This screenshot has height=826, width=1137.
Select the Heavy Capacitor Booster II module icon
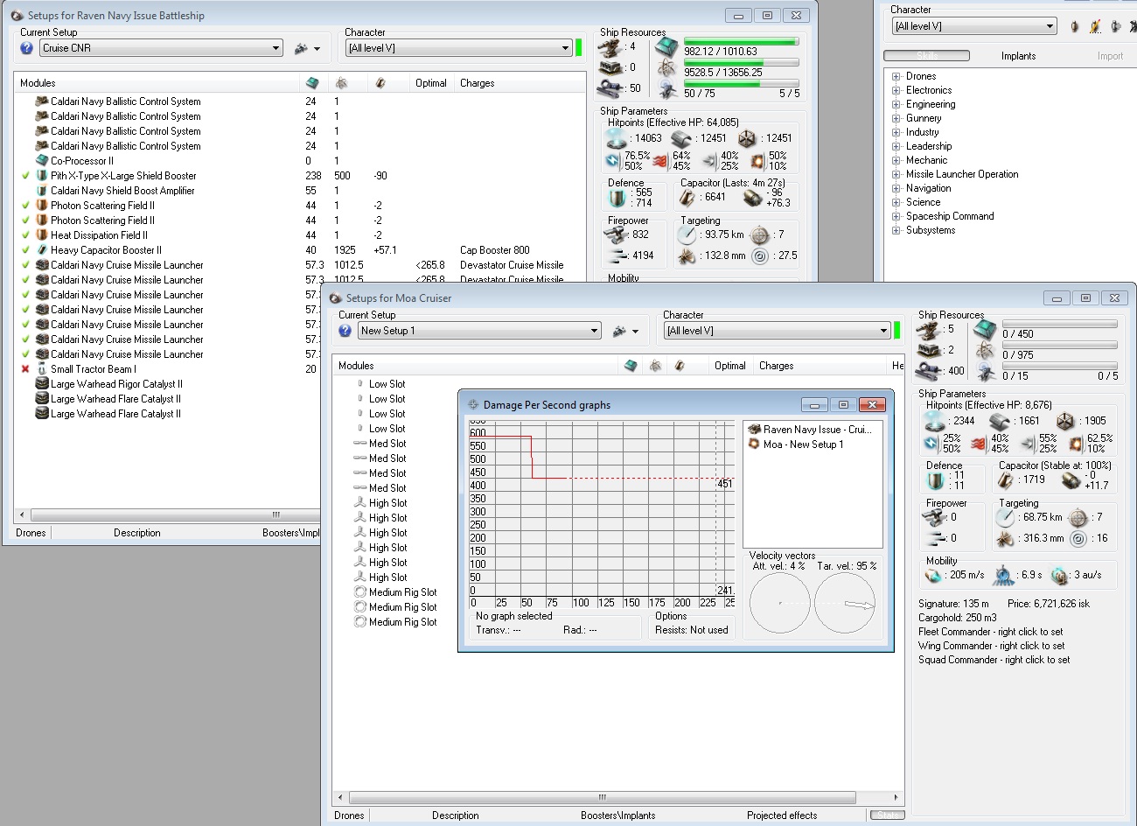click(x=41, y=250)
